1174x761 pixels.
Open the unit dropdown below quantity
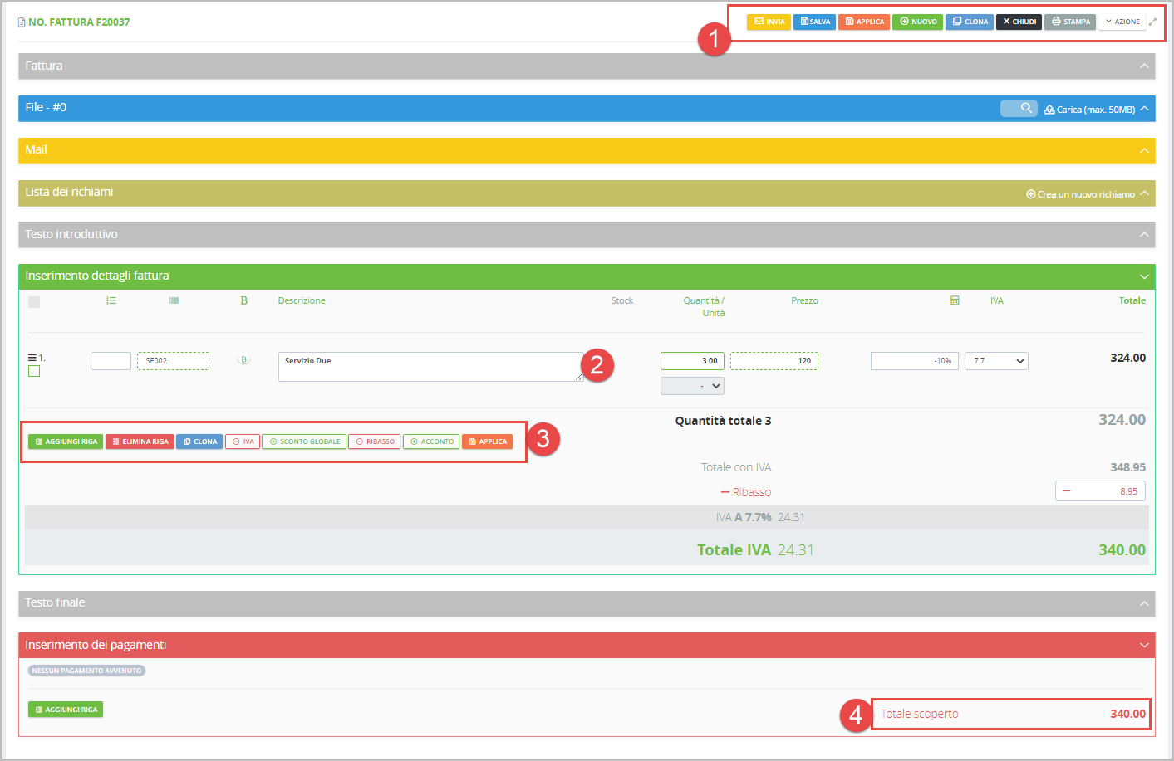692,386
